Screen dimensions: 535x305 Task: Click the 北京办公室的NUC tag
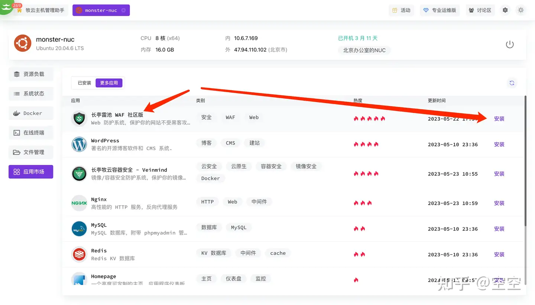[x=364, y=50]
